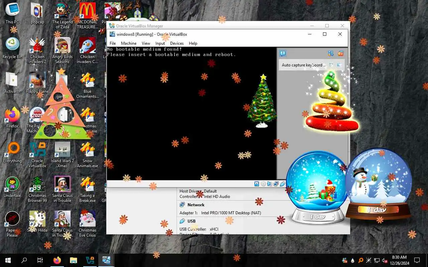Open Christmas Browser 99 shortcut
Image resolution: width=428 pixels, height=267 pixels.
click(x=37, y=189)
